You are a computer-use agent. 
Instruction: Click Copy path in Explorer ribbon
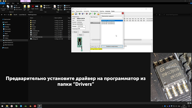17,8
